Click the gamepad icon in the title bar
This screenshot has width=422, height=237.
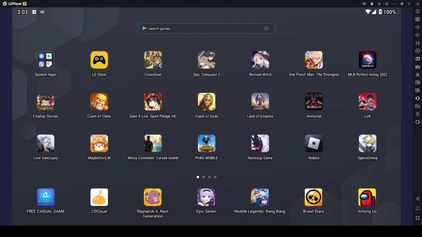pos(364,4)
